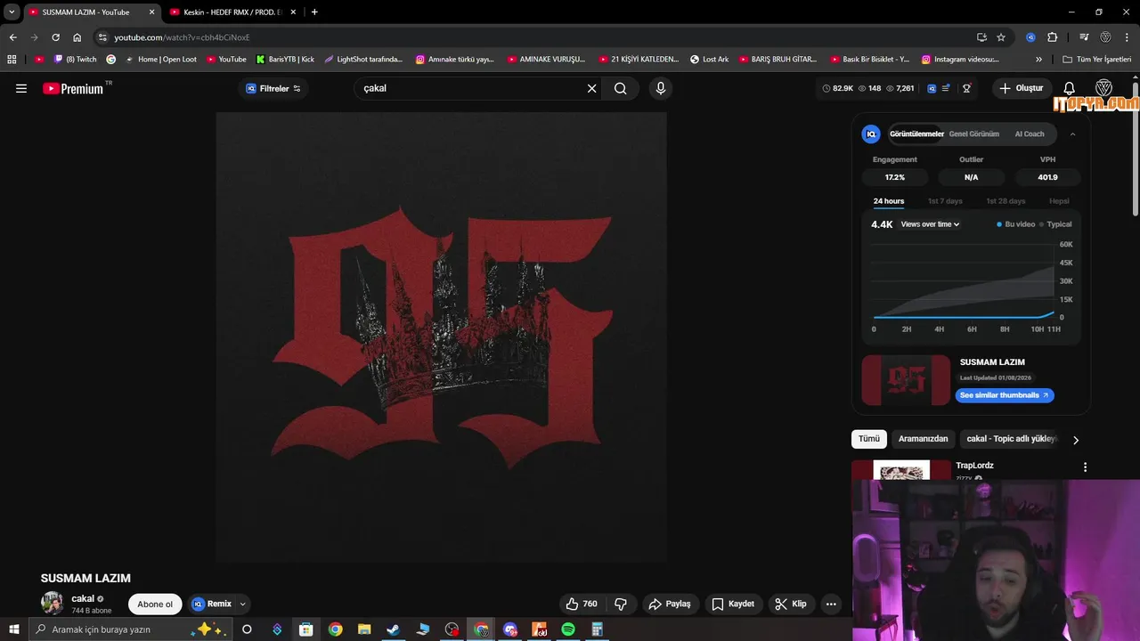The height and width of the screenshot is (641, 1140).
Task: Open Steam from taskbar
Action: tap(393, 629)
